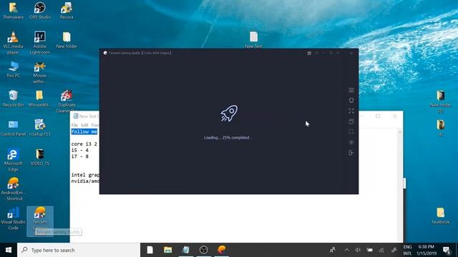Screen dimensions: 458x257
Task: Click the icon left of the hamburger menu in the Tencent title bar
Action: [309, 53]
